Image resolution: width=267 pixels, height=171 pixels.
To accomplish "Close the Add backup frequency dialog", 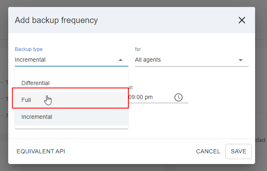I will pyautogui.click(x=241, y=20).
